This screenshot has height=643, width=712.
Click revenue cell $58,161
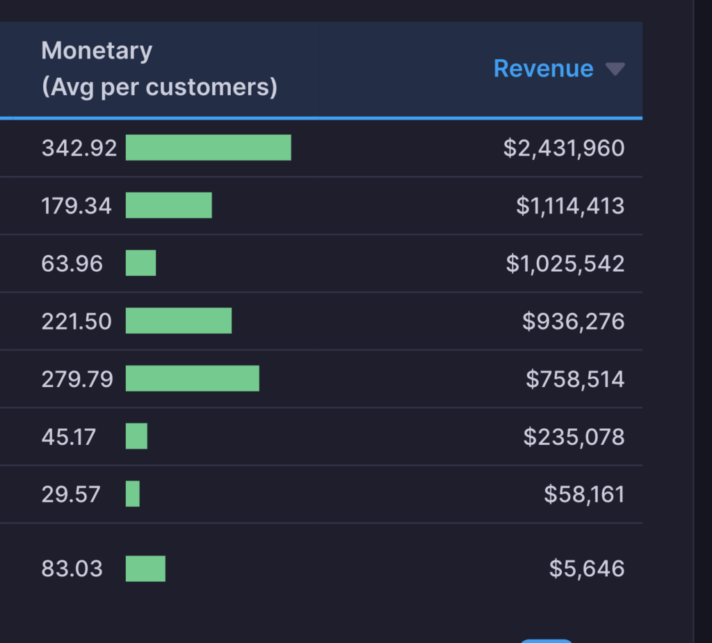coord(584,494)
